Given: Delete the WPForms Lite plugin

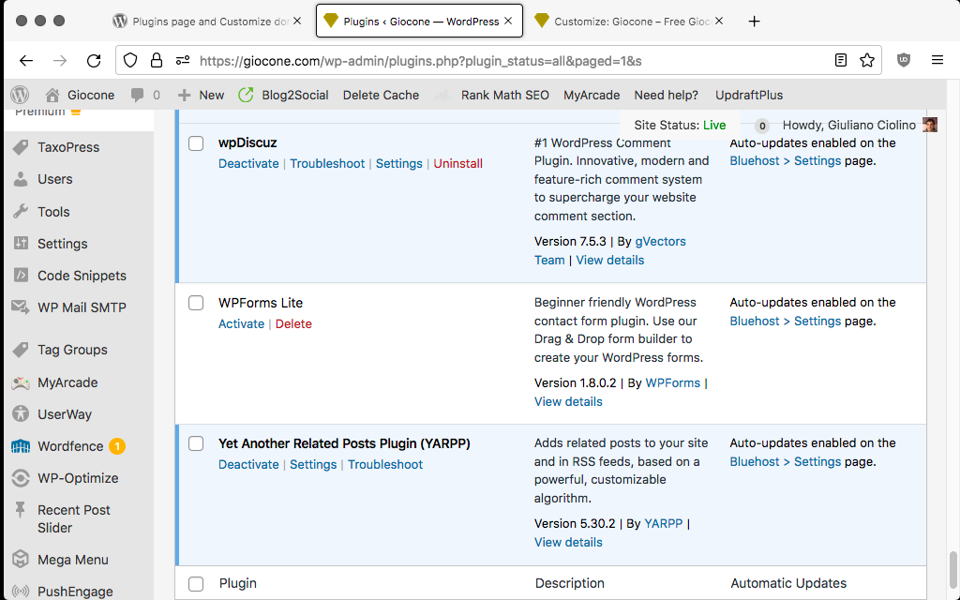Looking at the screenshot, I should pos(293,323).
